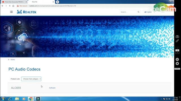Click the ALC655 product name
Image resolution: width=181 pixels, height=101 pixels.
tap(16, 88)
